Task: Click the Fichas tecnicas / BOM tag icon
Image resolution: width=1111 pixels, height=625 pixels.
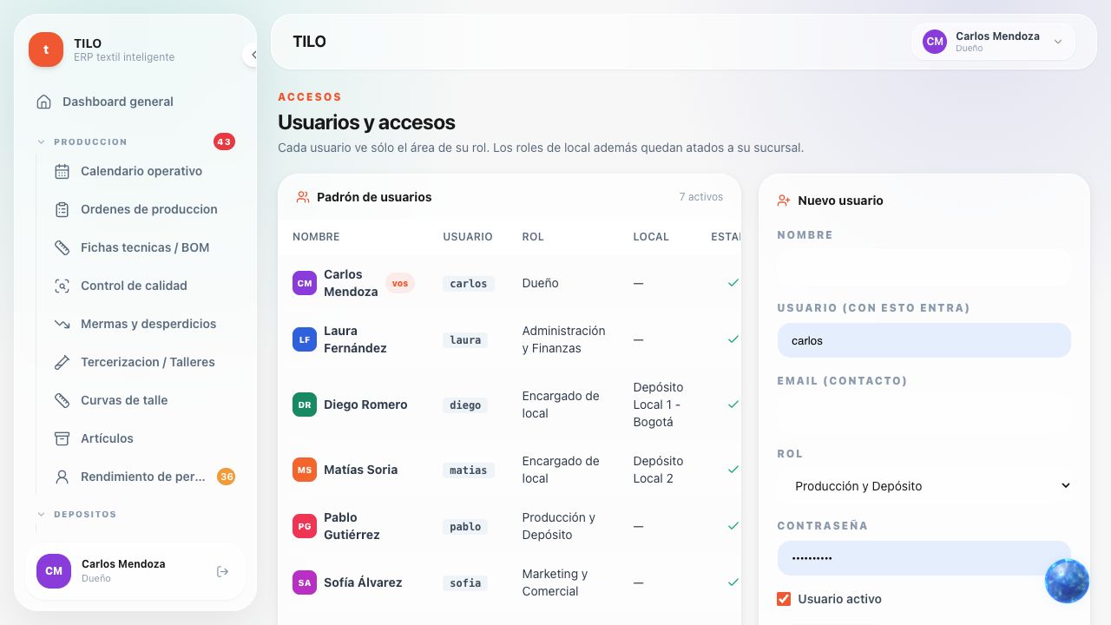Action: click(62, 247)
